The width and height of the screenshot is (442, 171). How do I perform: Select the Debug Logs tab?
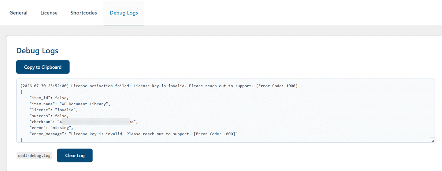coord(124,13)
